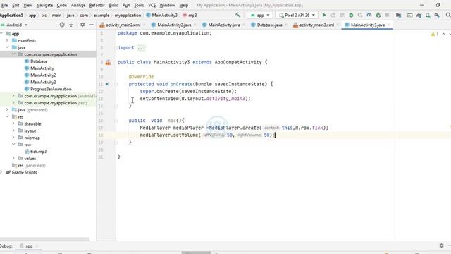Image resolution: width=451 pixels, height=254 pixels.
Task: Expand com.example.myapplication (androidTest) package
Action: coord(13,96)
